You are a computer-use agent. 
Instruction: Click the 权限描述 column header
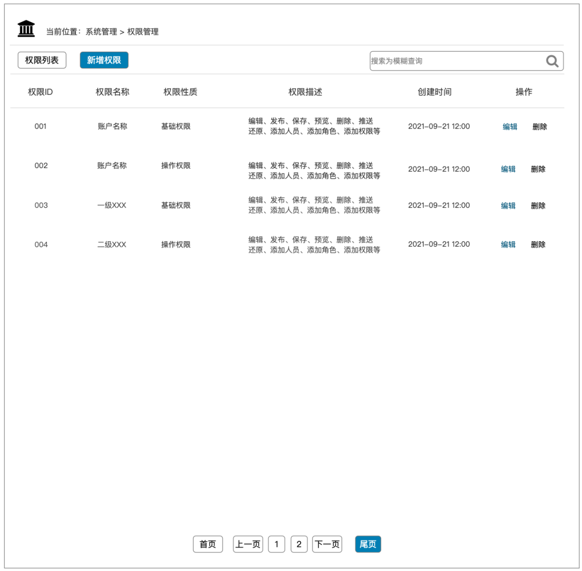pos(306,92)
